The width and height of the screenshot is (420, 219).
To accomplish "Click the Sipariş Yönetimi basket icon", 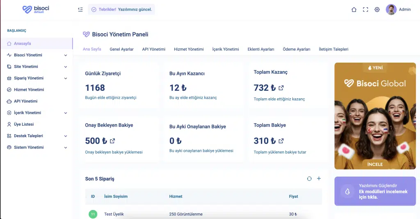I will 9,78.
